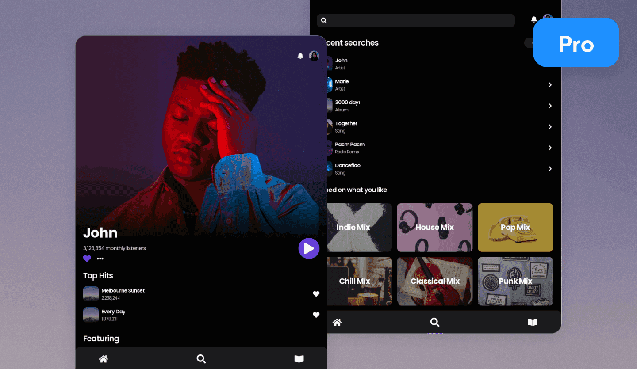637x369 pixels.
Task: Click the Featuring heading
Action: click(101, 339)
